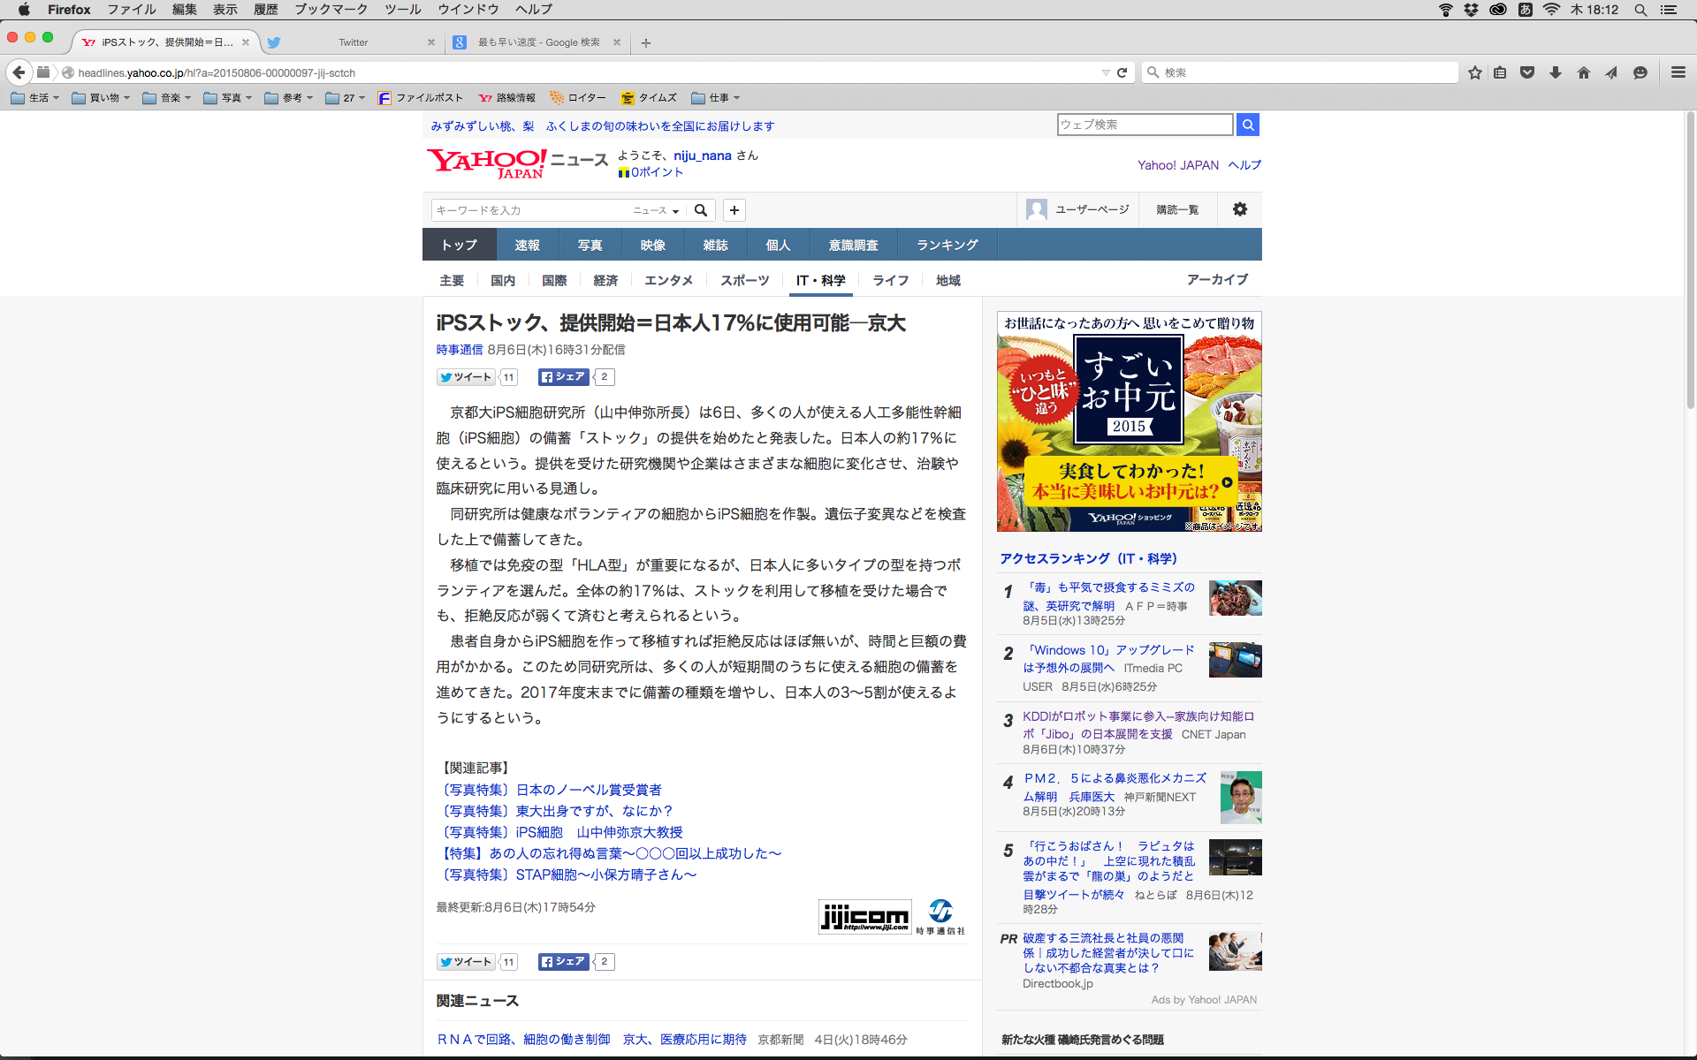Open the 日本のノーベル賞受賞者 related link

(588, 790)
